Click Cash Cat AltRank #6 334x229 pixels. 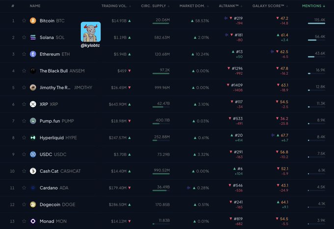click(x=240, y=169)
